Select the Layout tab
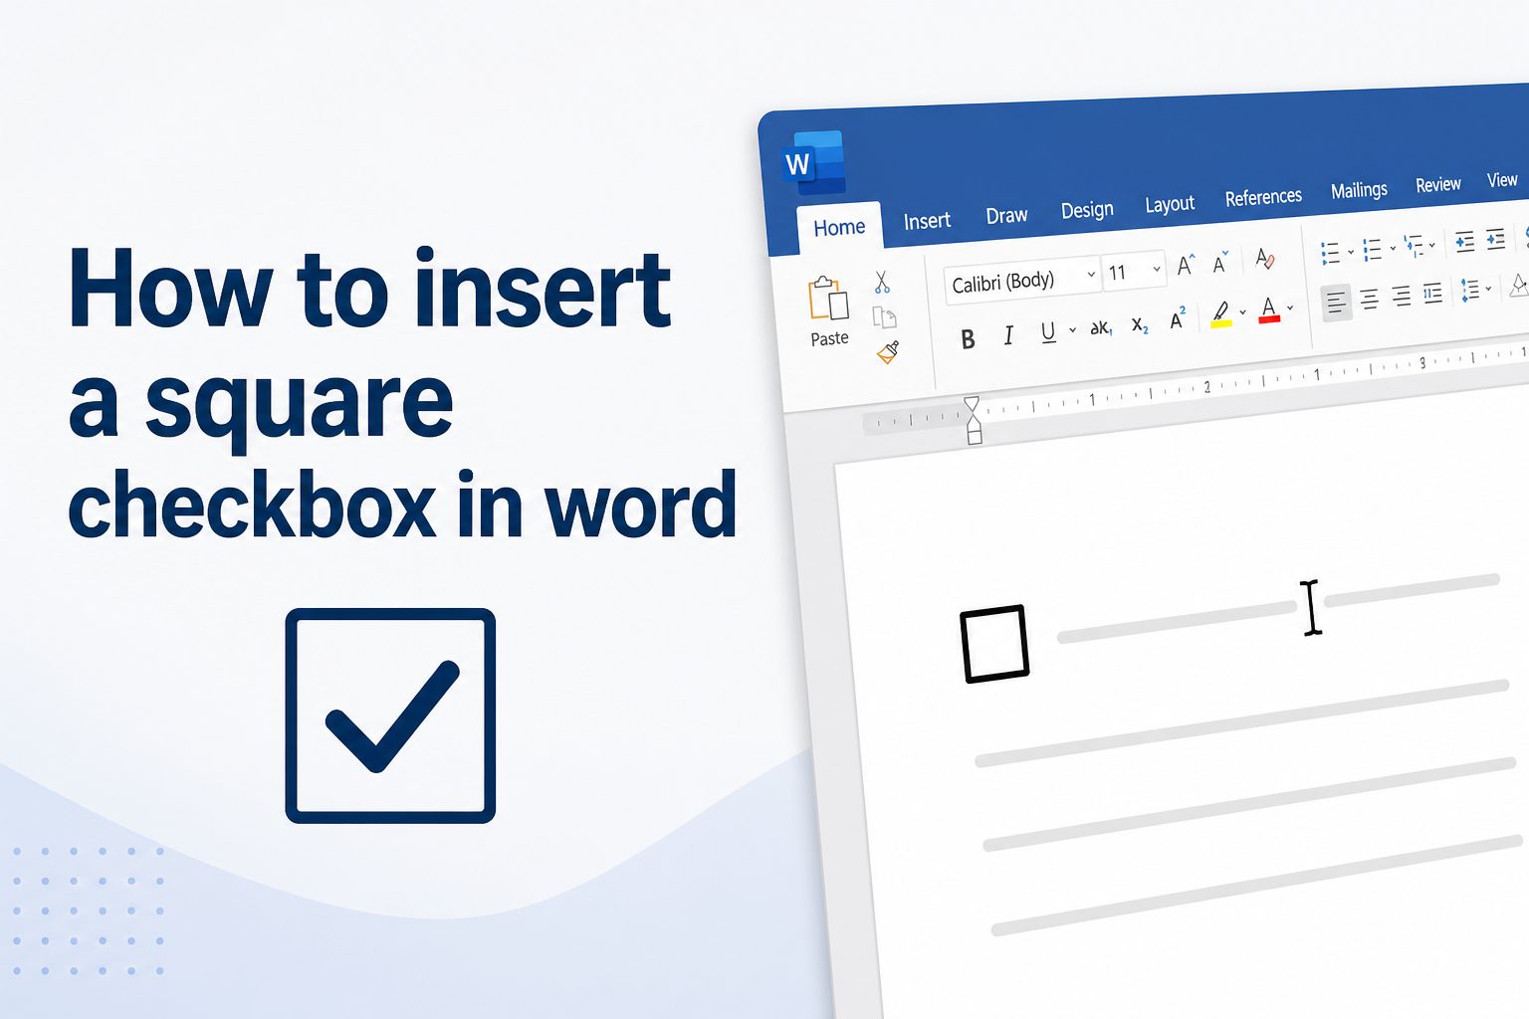 tap(1170, 204)
